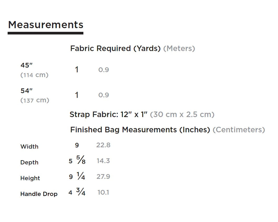Click the 5/8 fraction in Depth row
278x222 pixels.
(81, 160)
